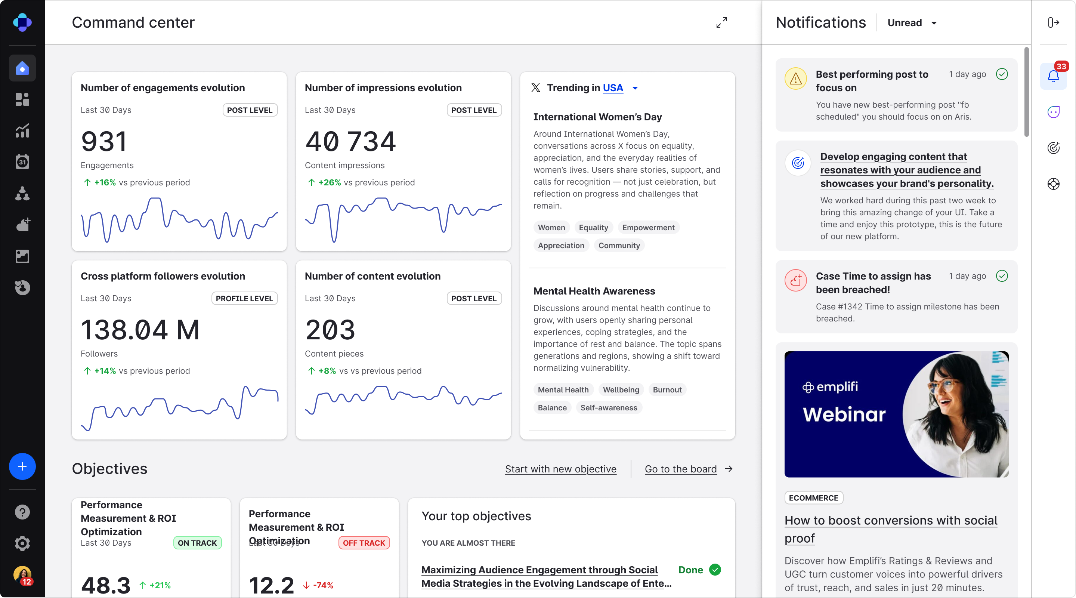Mark Case Time to assign notification as read
1076x598 pixels.
1002,276
